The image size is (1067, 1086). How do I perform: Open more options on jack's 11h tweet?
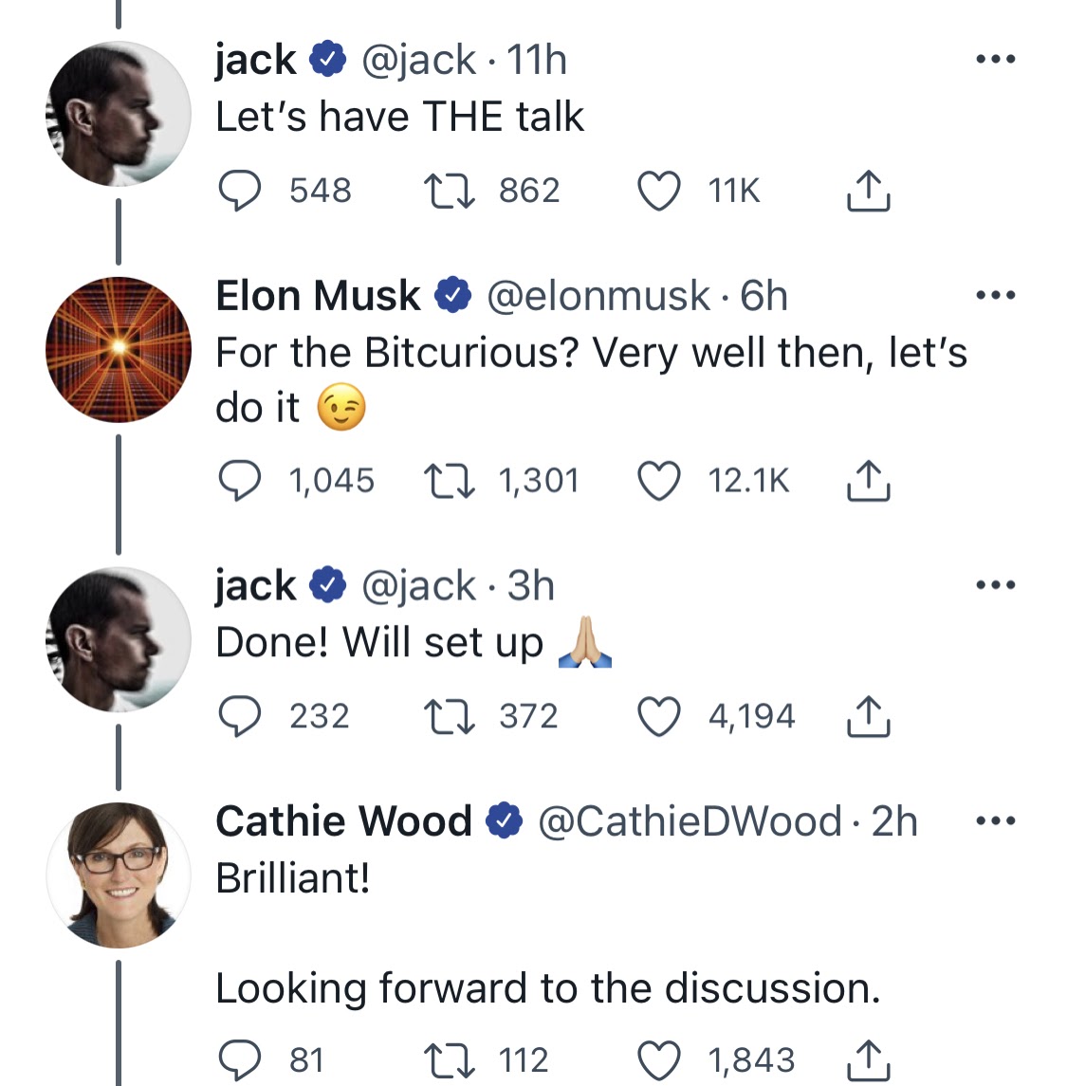[x=996, y=59]
